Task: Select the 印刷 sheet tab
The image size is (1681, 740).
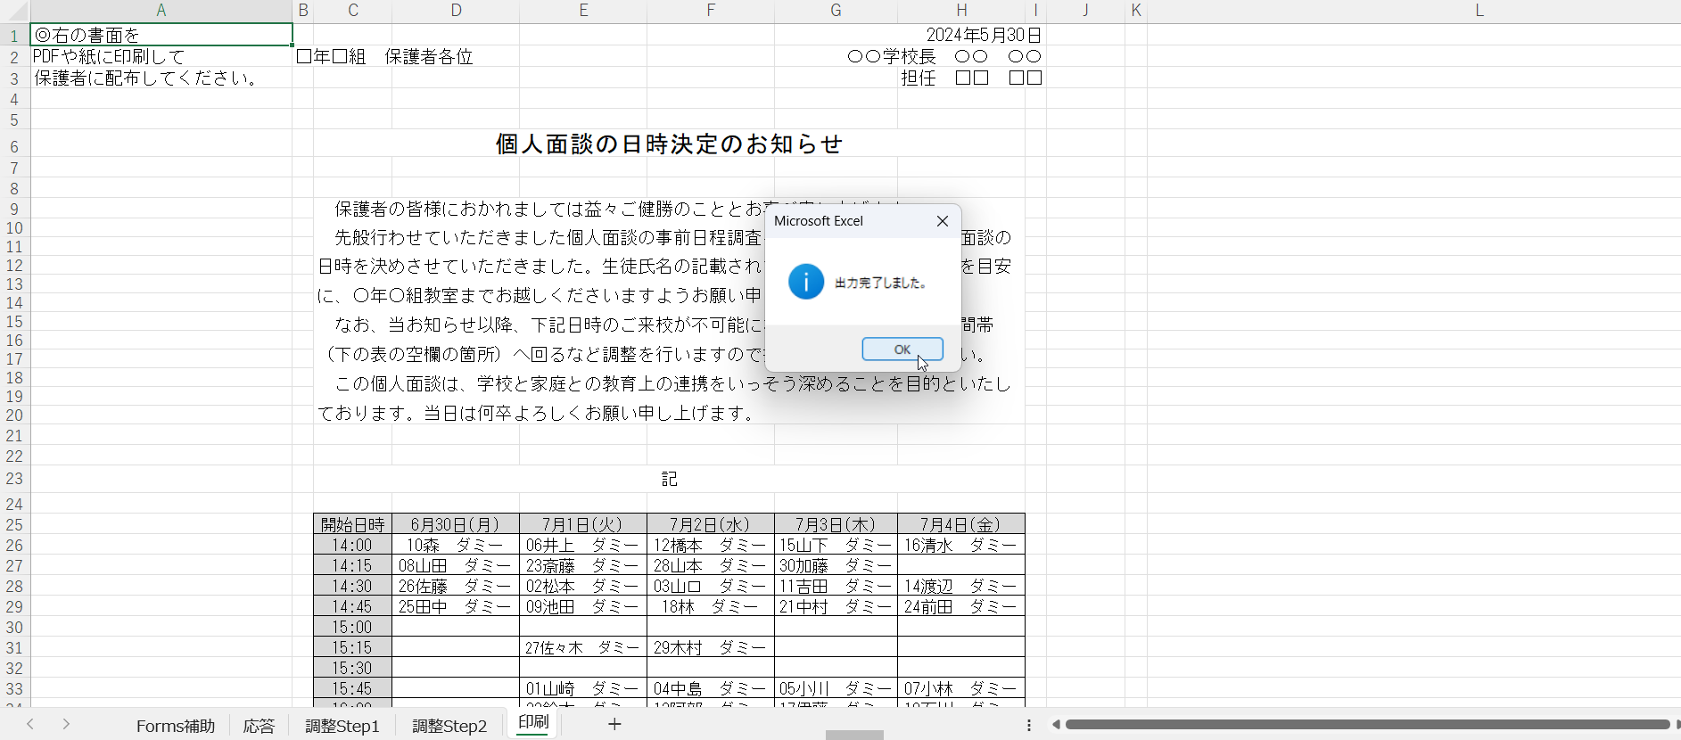Action: coord(533,722)
